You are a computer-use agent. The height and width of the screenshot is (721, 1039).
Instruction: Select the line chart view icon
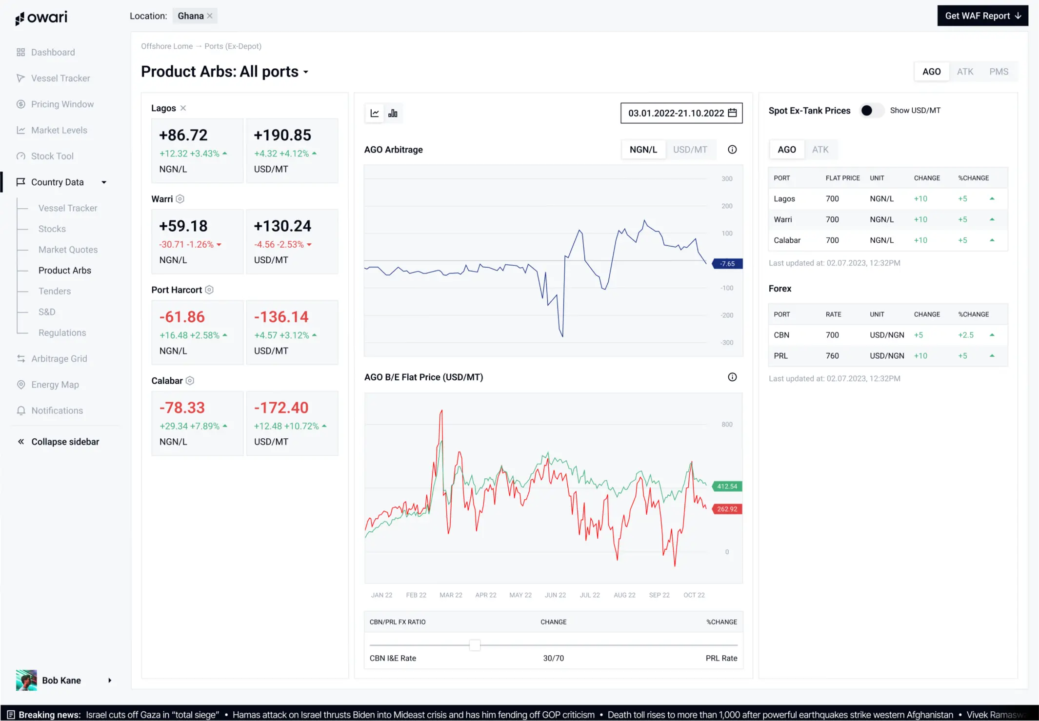(x=375, y=114)
